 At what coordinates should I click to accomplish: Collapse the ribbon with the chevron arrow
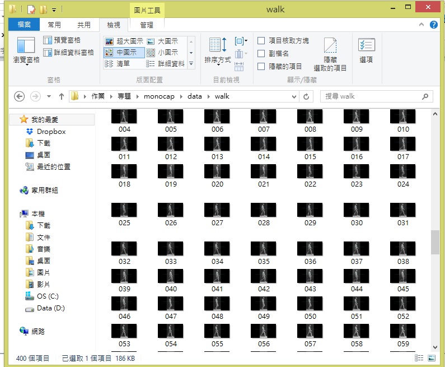point(423,25)
